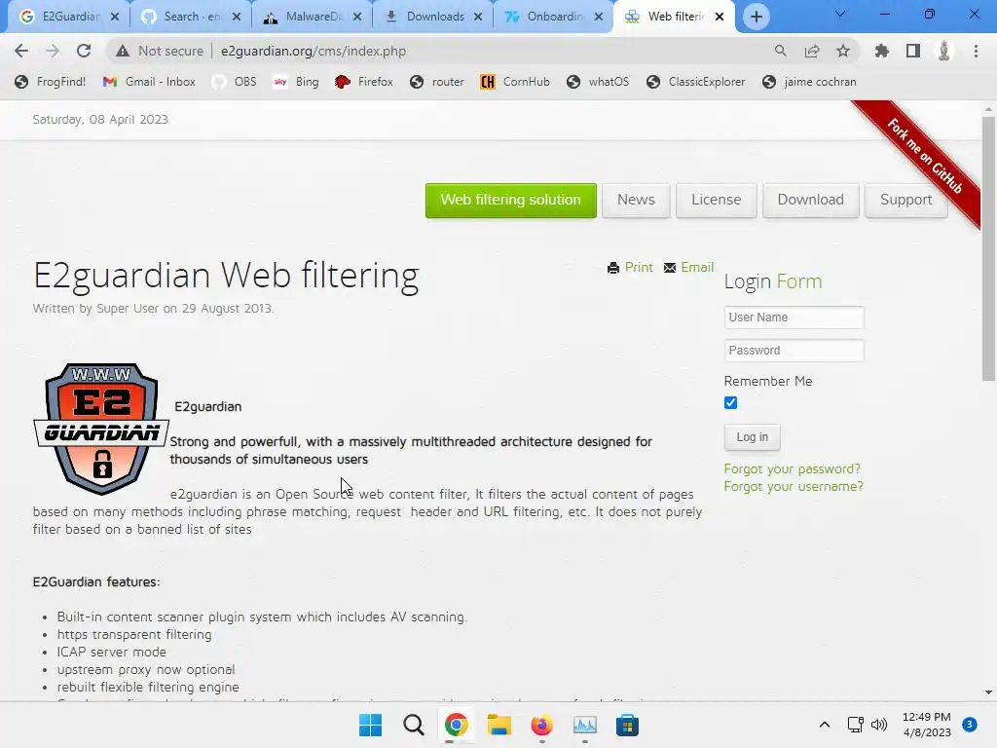Open ClassicExplorer bookmark
The height and width of the screenshot is (748, 997).
coord(695,82)
